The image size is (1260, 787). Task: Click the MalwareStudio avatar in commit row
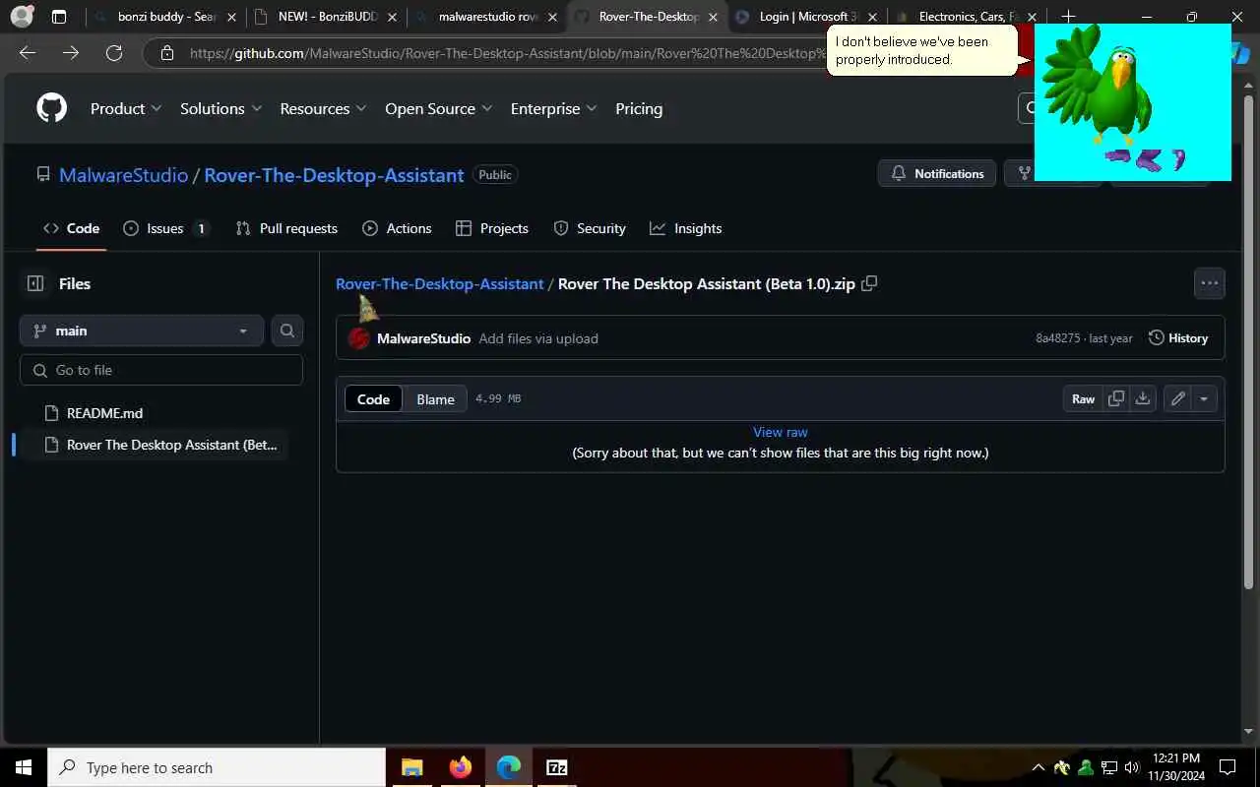pyautogui.click(x=359, y=338)
